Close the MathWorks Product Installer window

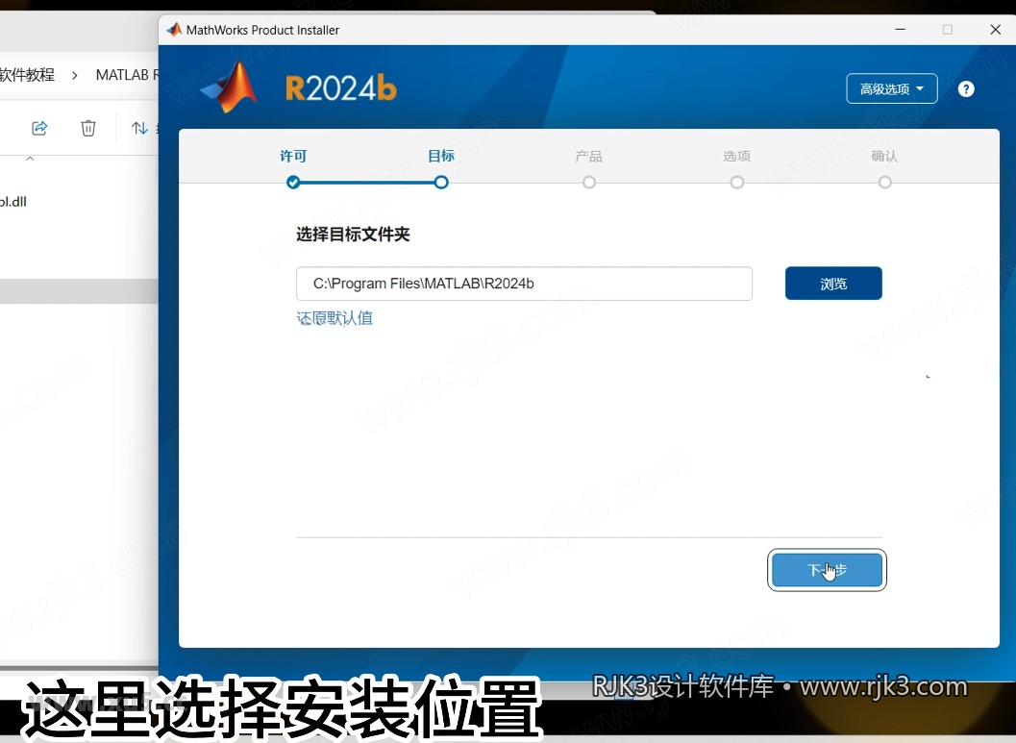pyautogui.click(x=995, y=29)
